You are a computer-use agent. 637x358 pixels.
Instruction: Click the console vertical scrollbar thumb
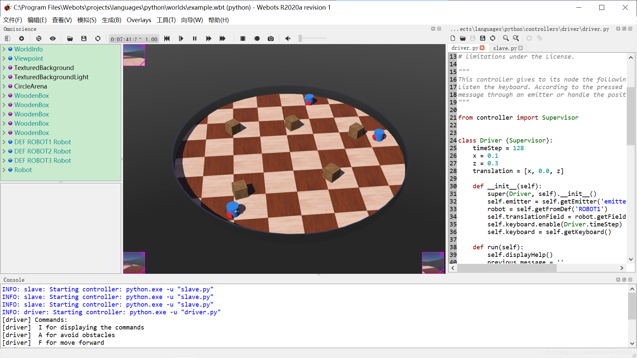point(632,306)
